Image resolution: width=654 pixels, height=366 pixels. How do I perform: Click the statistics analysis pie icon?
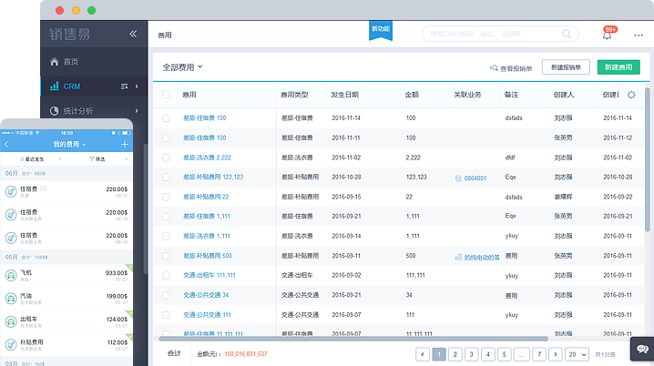[55, 110]
